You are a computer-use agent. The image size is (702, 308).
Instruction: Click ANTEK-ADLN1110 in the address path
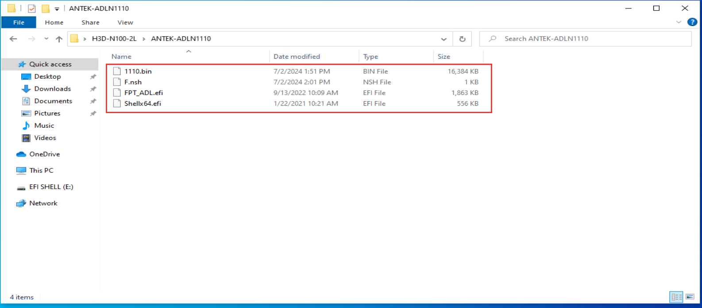tap(181, 38)
